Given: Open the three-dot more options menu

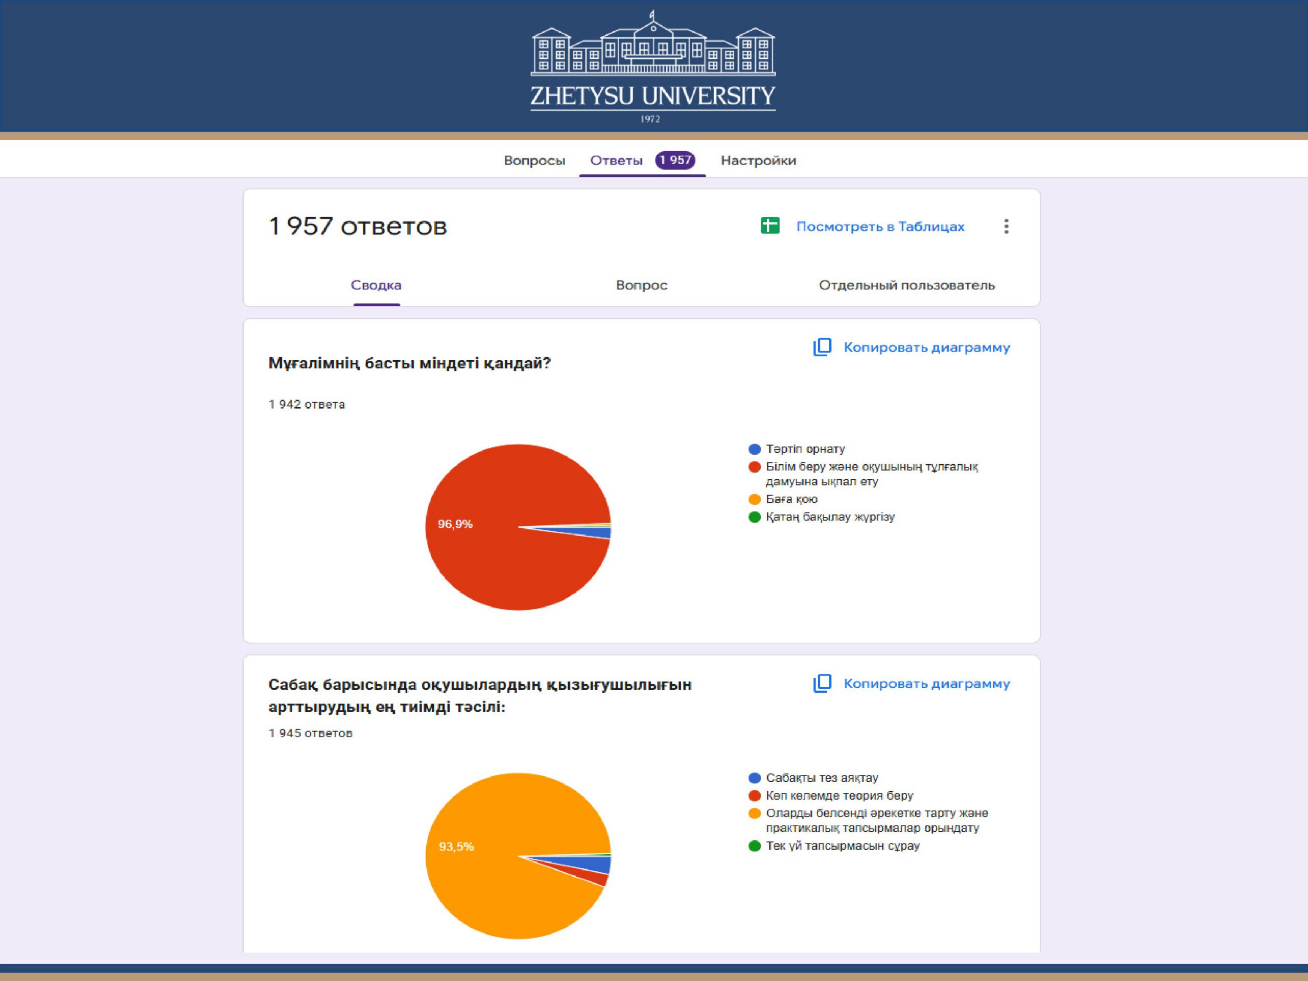Looking at the screenshot, I should coord(1006,226).
